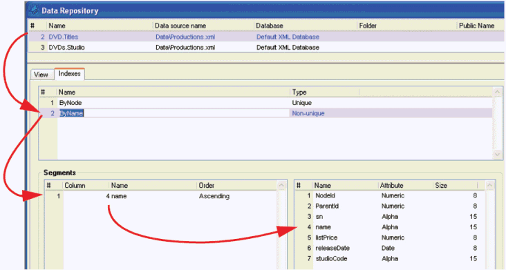The height and width of the screenshot is (270, 506).
Task: Click the Data Repository window icon
Action: [34, 10]
